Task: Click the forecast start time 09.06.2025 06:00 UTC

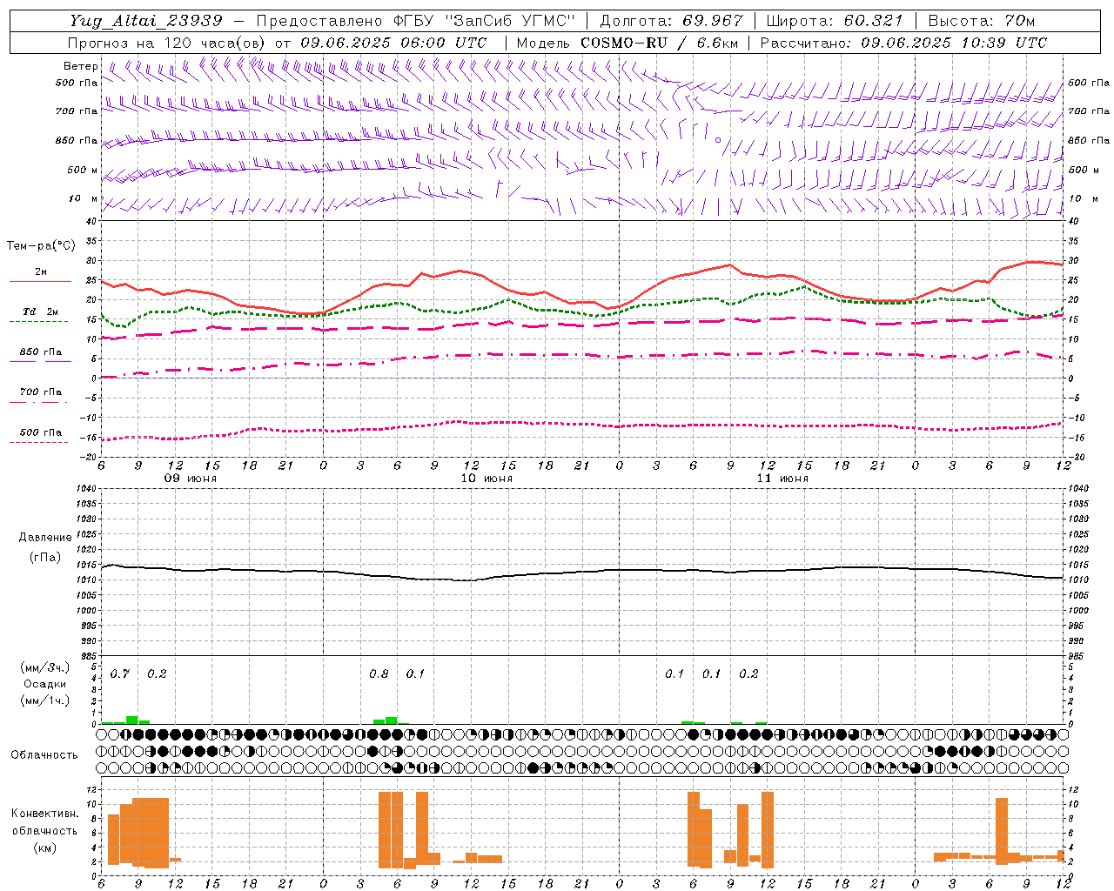Action: [393, 43]
